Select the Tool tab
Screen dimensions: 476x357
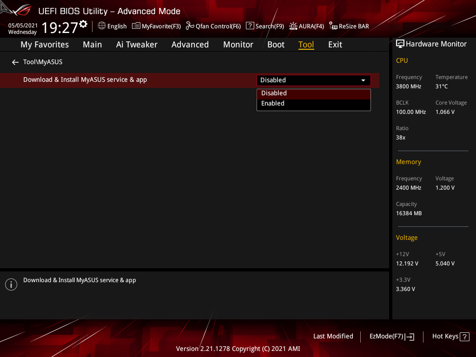coord(306,45)
